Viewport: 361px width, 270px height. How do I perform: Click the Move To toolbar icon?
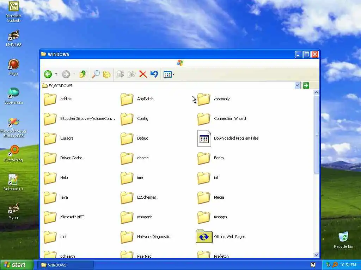click(121, 74)
